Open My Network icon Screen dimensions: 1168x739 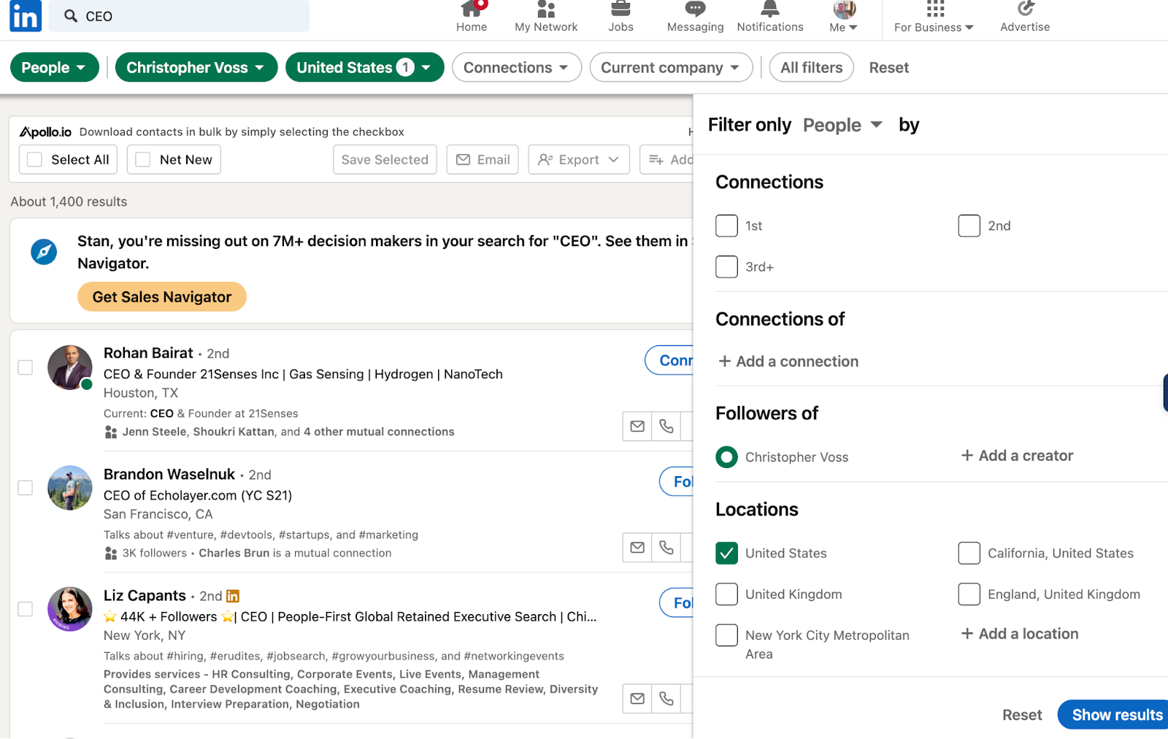click(546, 9)
